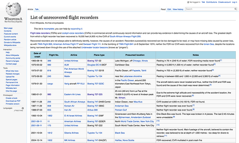Open the Read tab
This screenshot has height=143, width=239.
163,9
